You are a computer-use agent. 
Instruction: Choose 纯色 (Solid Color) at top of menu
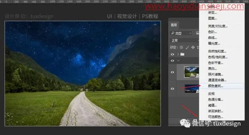tap(212, 7)
